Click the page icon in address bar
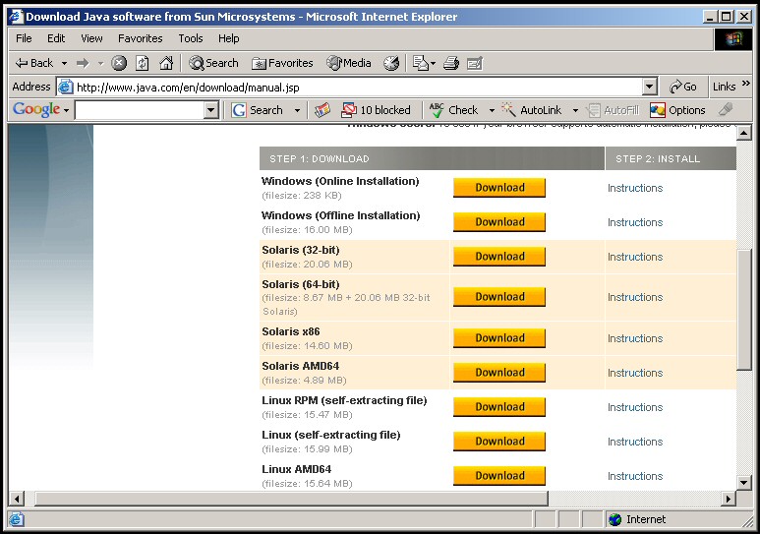This screenshot has height=534, width=760. point(65,87)
